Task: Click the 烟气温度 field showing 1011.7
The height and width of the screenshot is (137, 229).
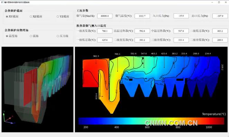Action: click(x=142, y=16)
